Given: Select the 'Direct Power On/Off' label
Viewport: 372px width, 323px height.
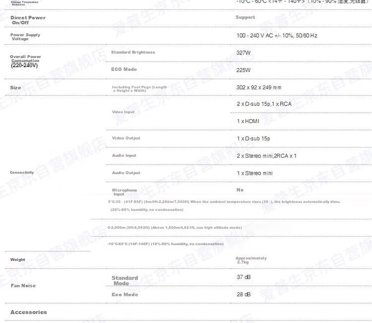Looking at the screenshot, I should point(28,20).
